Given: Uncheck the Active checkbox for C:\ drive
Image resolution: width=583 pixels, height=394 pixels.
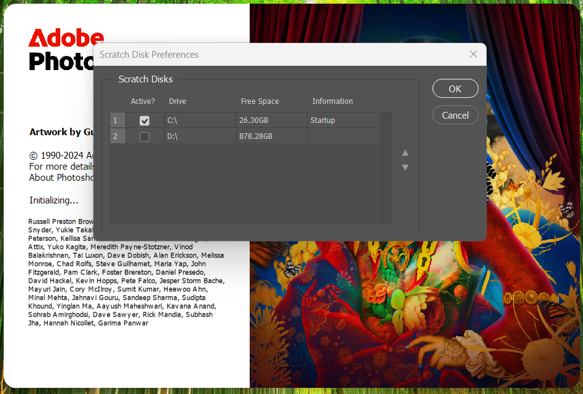Looking at the screenshot, I should [x=145, y=120].
